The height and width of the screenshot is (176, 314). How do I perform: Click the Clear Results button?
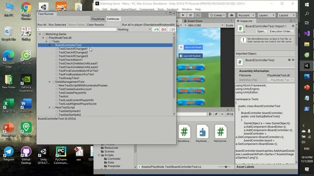tap(96, 24)
